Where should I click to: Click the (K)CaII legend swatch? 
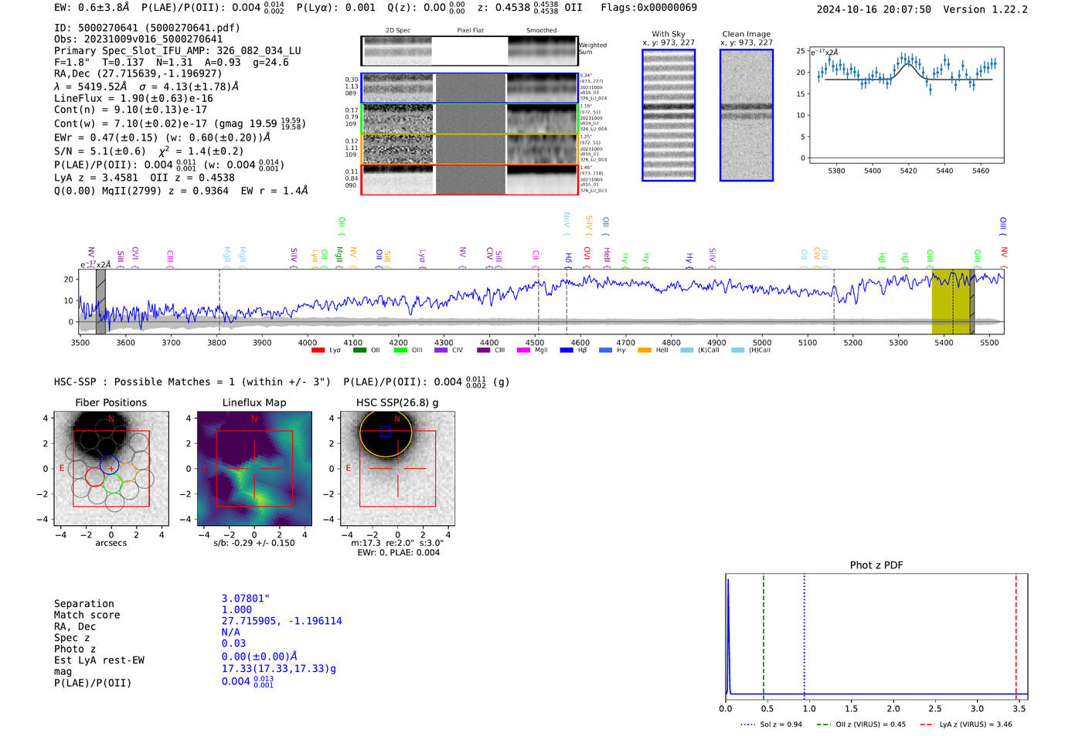[686, 350]
